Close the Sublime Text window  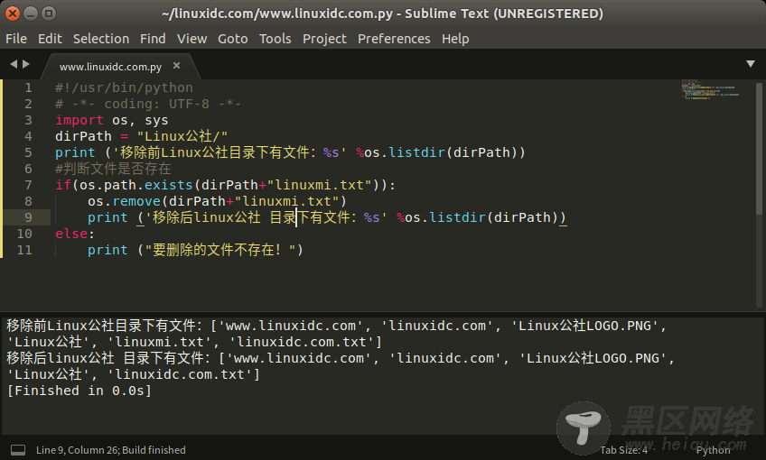(13, 14)
